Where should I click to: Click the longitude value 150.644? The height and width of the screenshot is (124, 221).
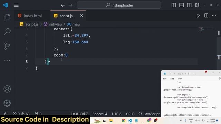pos(80,42)
